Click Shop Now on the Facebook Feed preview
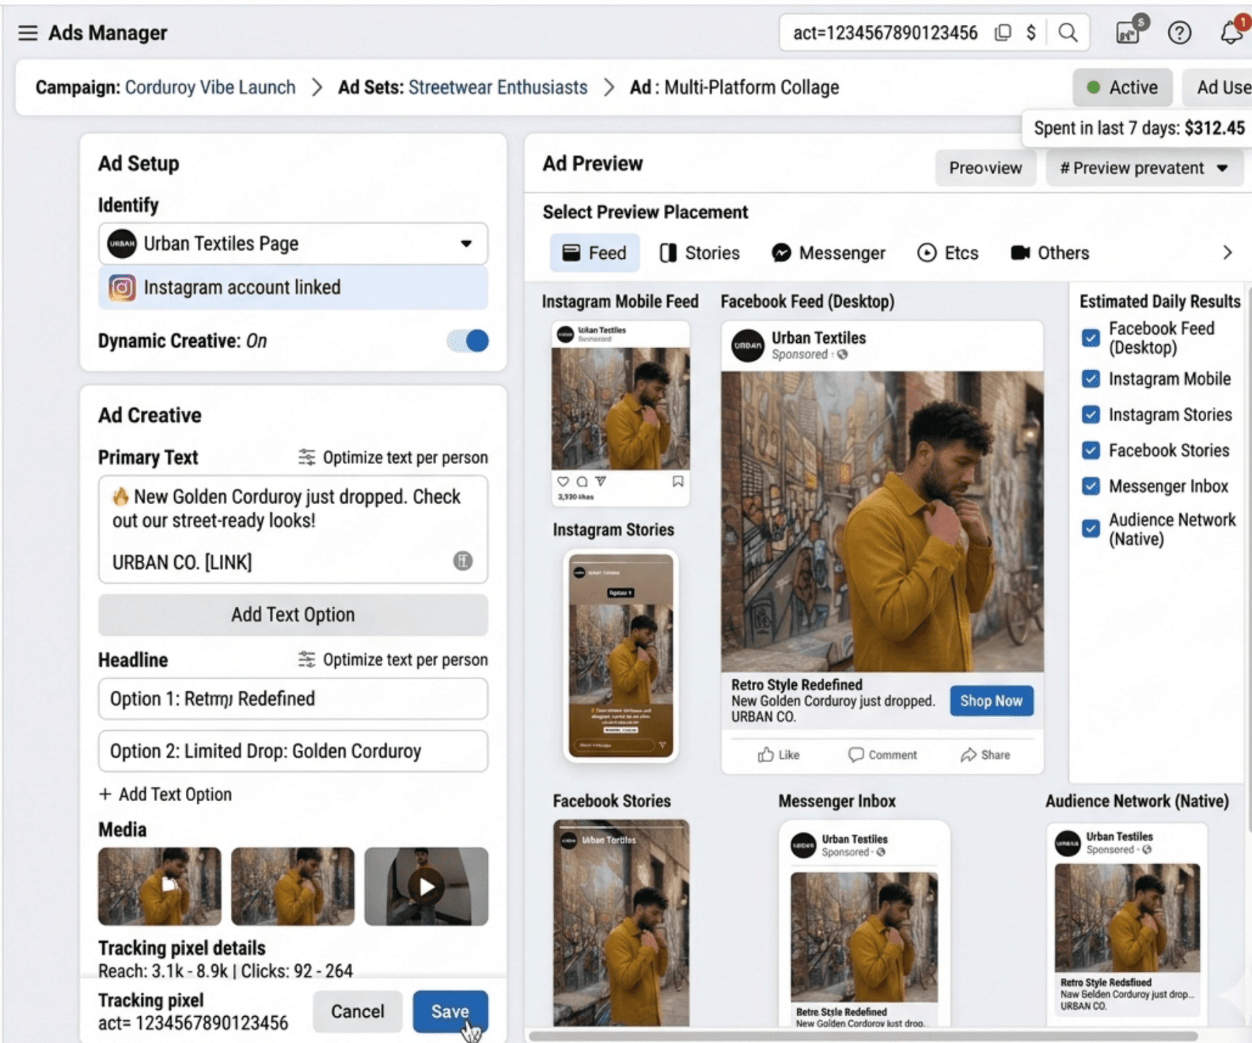Image resolution: width=1252 pixels, height=1043 pixels. tap(991, 701)
